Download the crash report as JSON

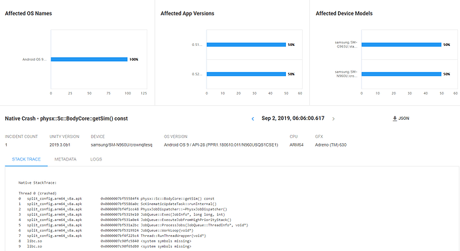[x=401, y=119]
